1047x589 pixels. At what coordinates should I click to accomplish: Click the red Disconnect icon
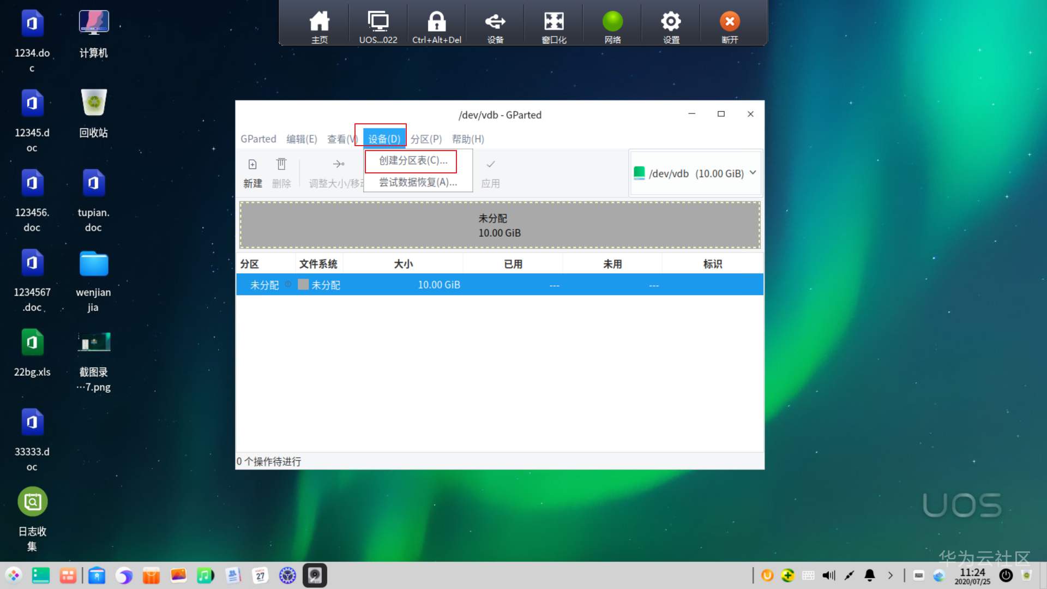pyautogui.click(x=730, y=22)
